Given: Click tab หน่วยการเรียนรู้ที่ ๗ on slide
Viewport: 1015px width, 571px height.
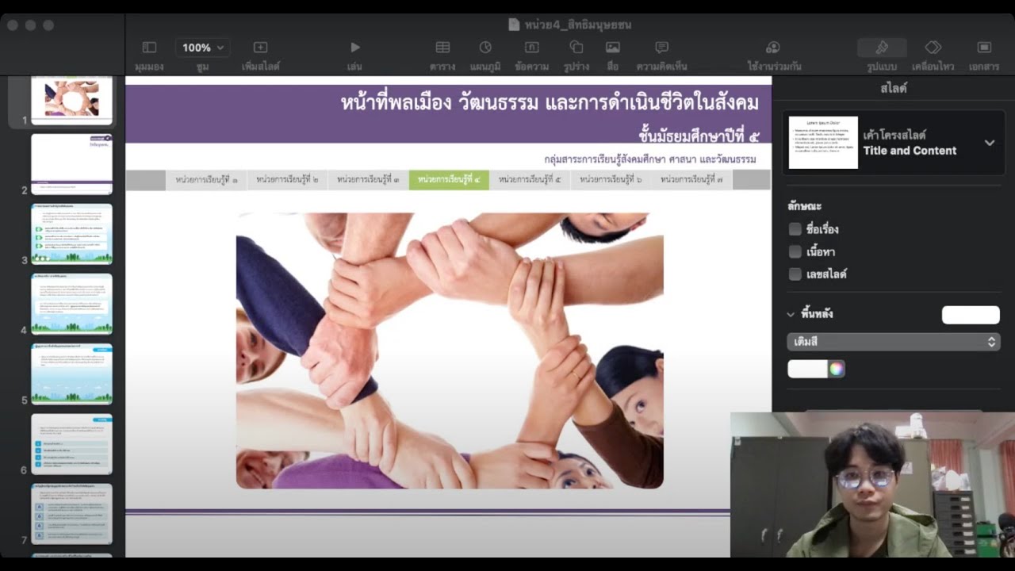Looking at the screenshot, I should 691,180.
